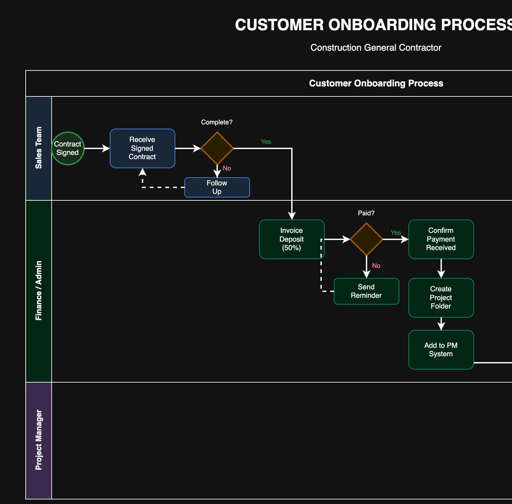
Task: Select the Project Manager lane header
Action: (x=39, y=441)
